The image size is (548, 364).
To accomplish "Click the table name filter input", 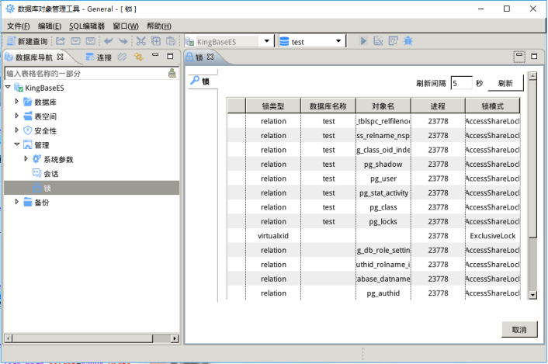I will 86,74.
